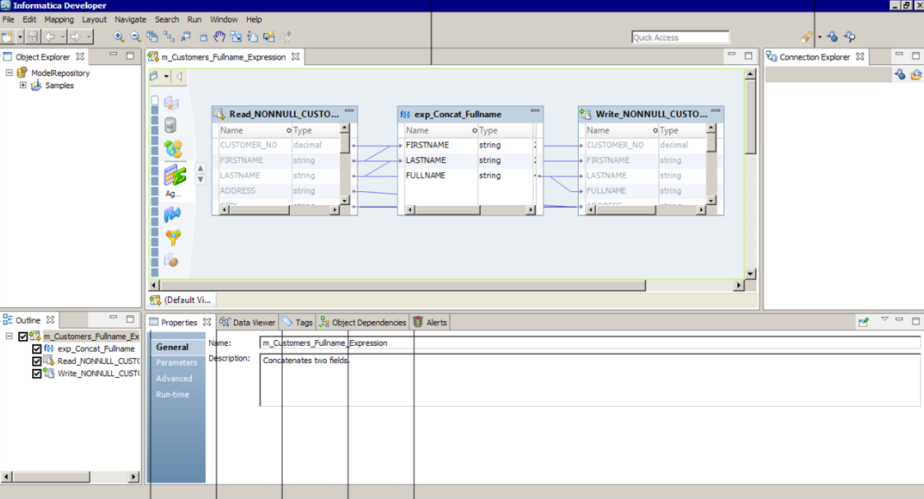Click the Name field in Properties

(590, 343)
